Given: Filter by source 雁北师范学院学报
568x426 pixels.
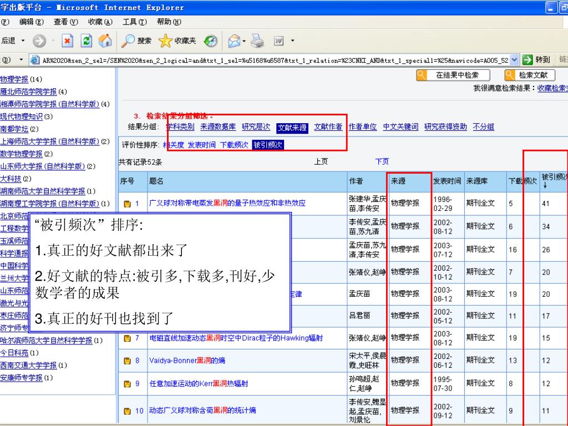Looking at the screenshot, I should (x=28, y=92).
